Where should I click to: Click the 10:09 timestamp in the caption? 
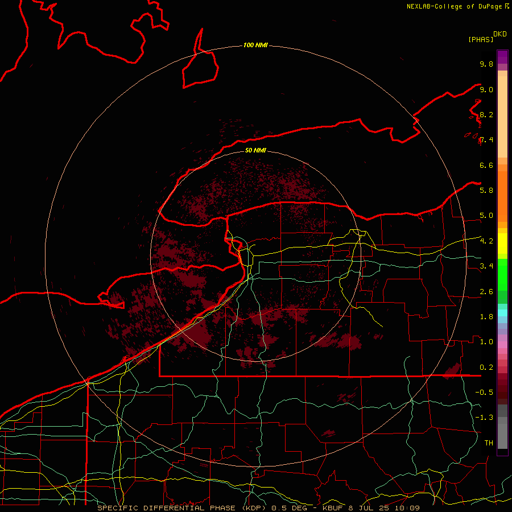408,508
